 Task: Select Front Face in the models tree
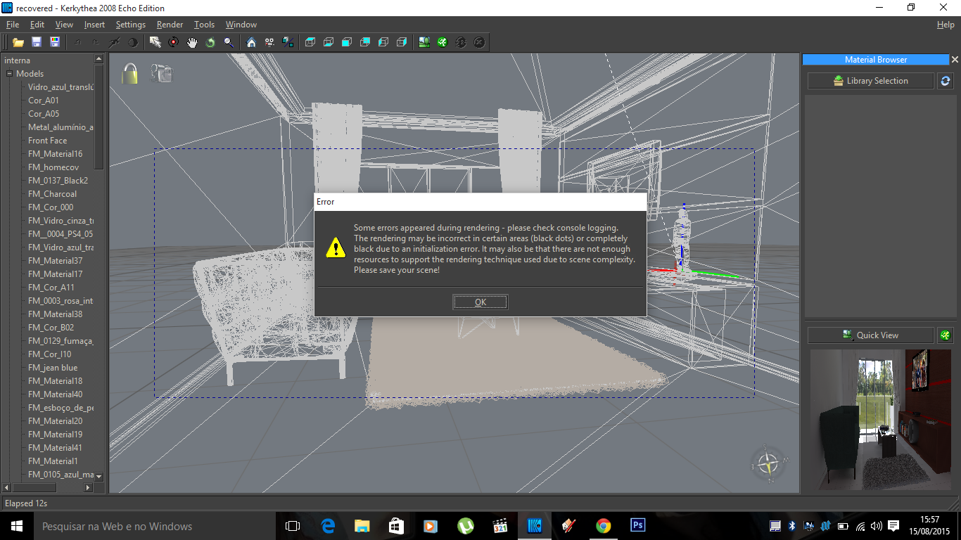(48, 141)
